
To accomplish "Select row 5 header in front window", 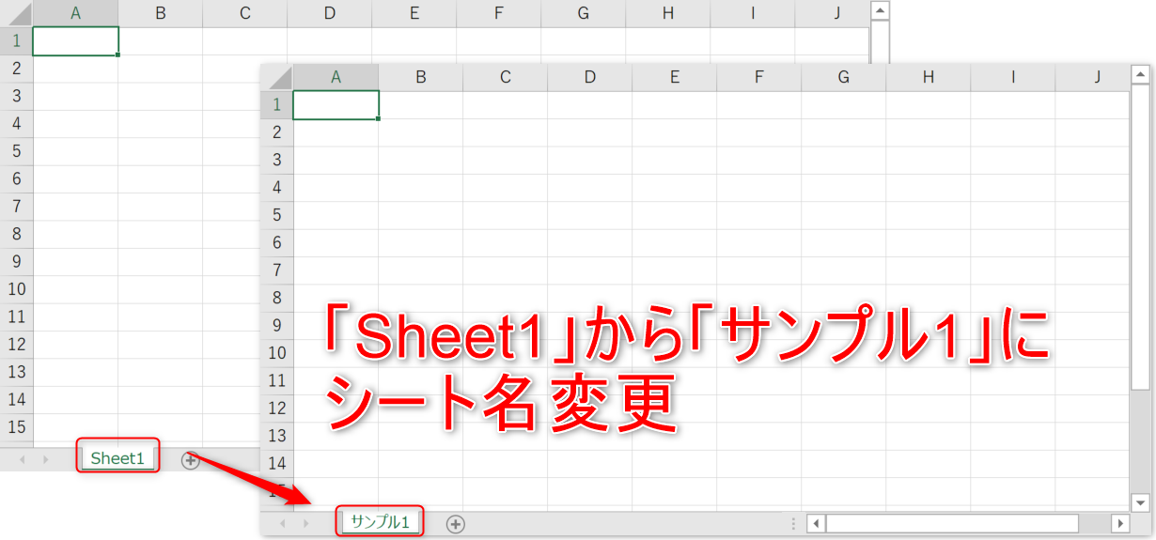I will [x=276, y=215].
